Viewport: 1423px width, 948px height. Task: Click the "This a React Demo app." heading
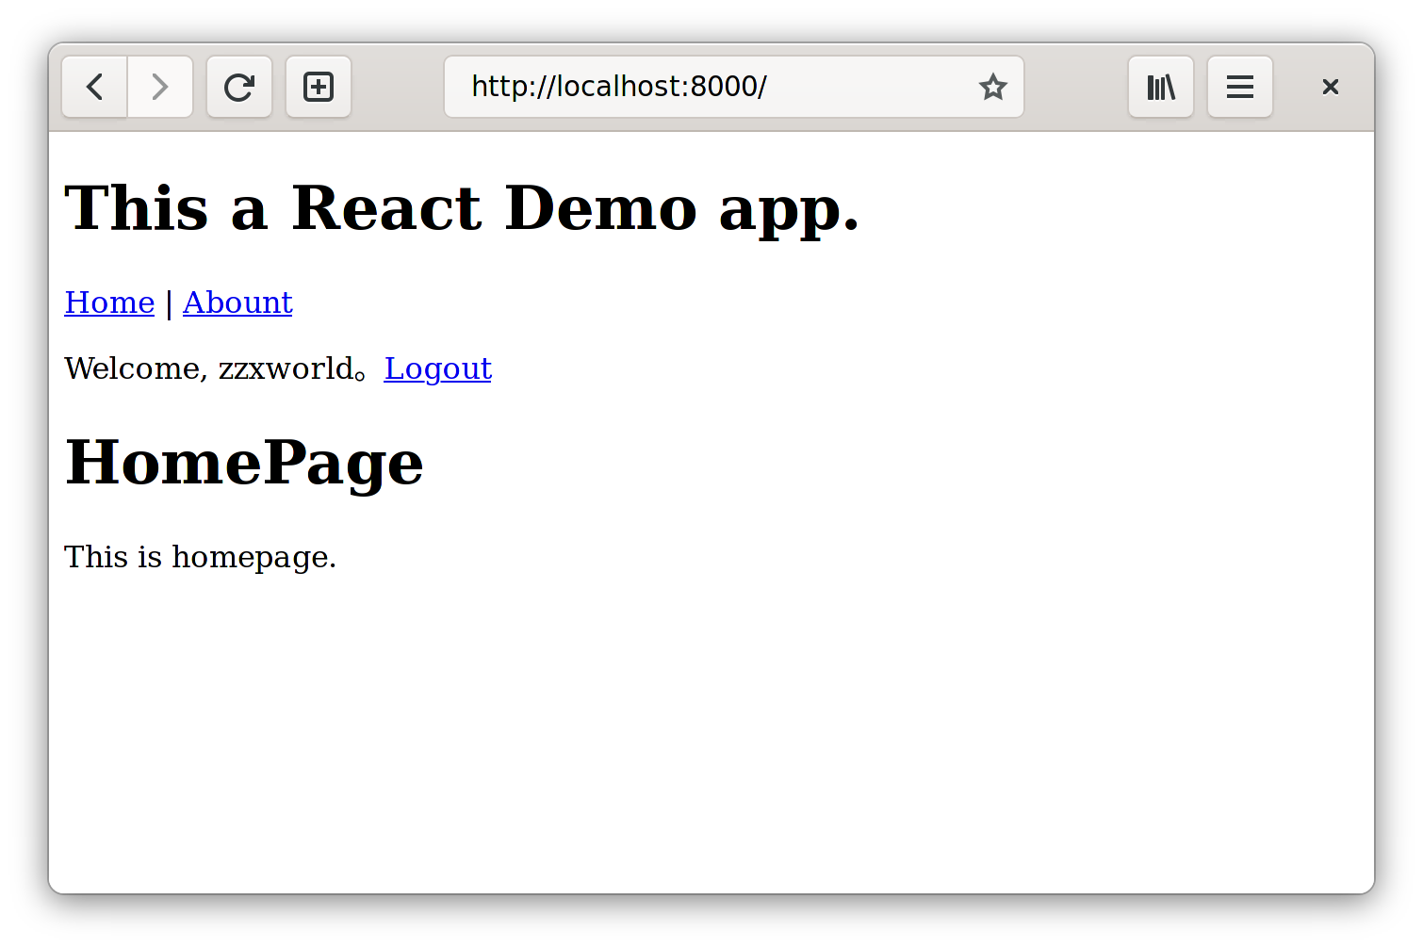pyautogui.click(x=462, y=208)
